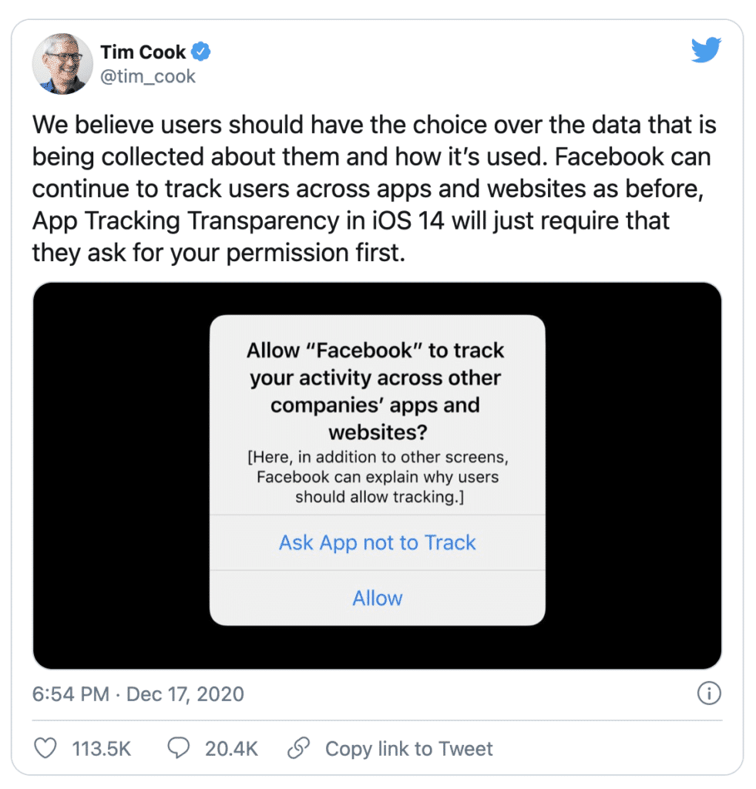
Task: Click the bracketed explanation text in dialog
Action: (378, 476)
